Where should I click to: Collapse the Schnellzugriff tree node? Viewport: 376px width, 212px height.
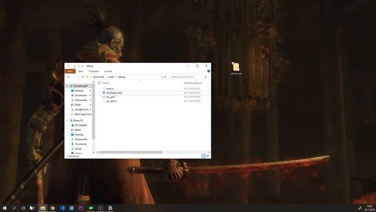[67, 86]
